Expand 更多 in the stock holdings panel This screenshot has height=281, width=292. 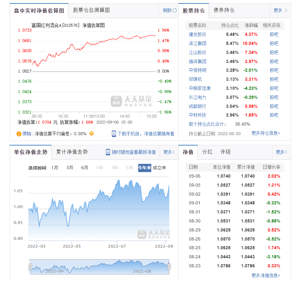(280, 10)
